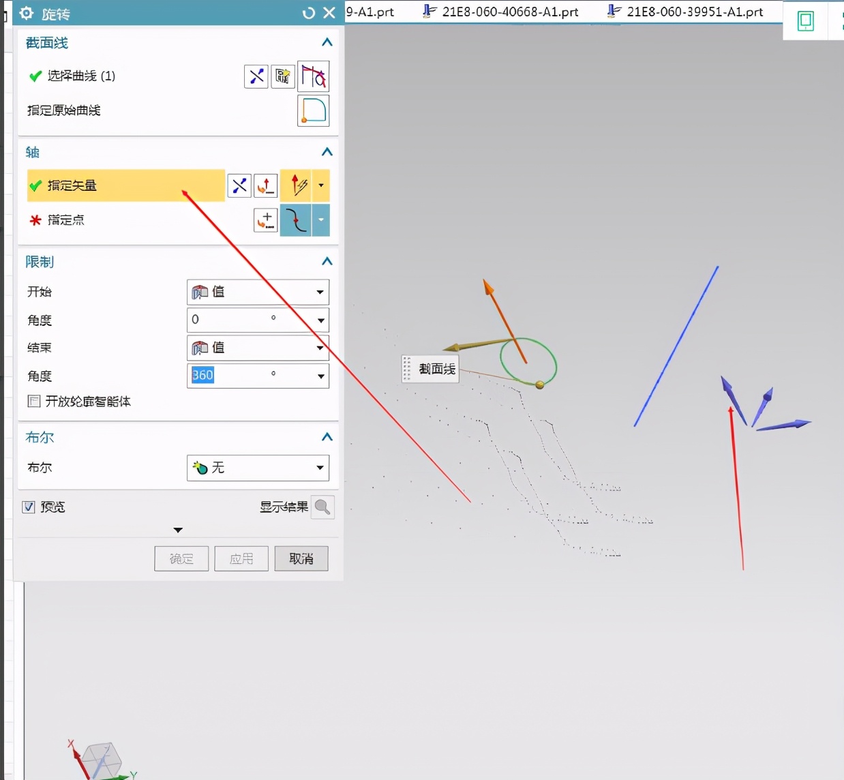Click the 取消 button
The height and width of the screenshot is (780, 844).
tap(301, 559)
